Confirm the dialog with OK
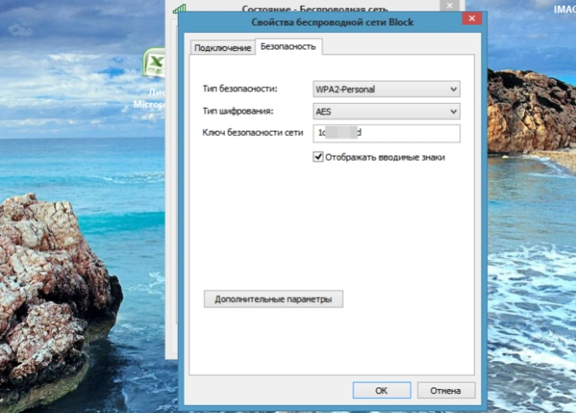576x413 pixels. click(x=382, y=390)
